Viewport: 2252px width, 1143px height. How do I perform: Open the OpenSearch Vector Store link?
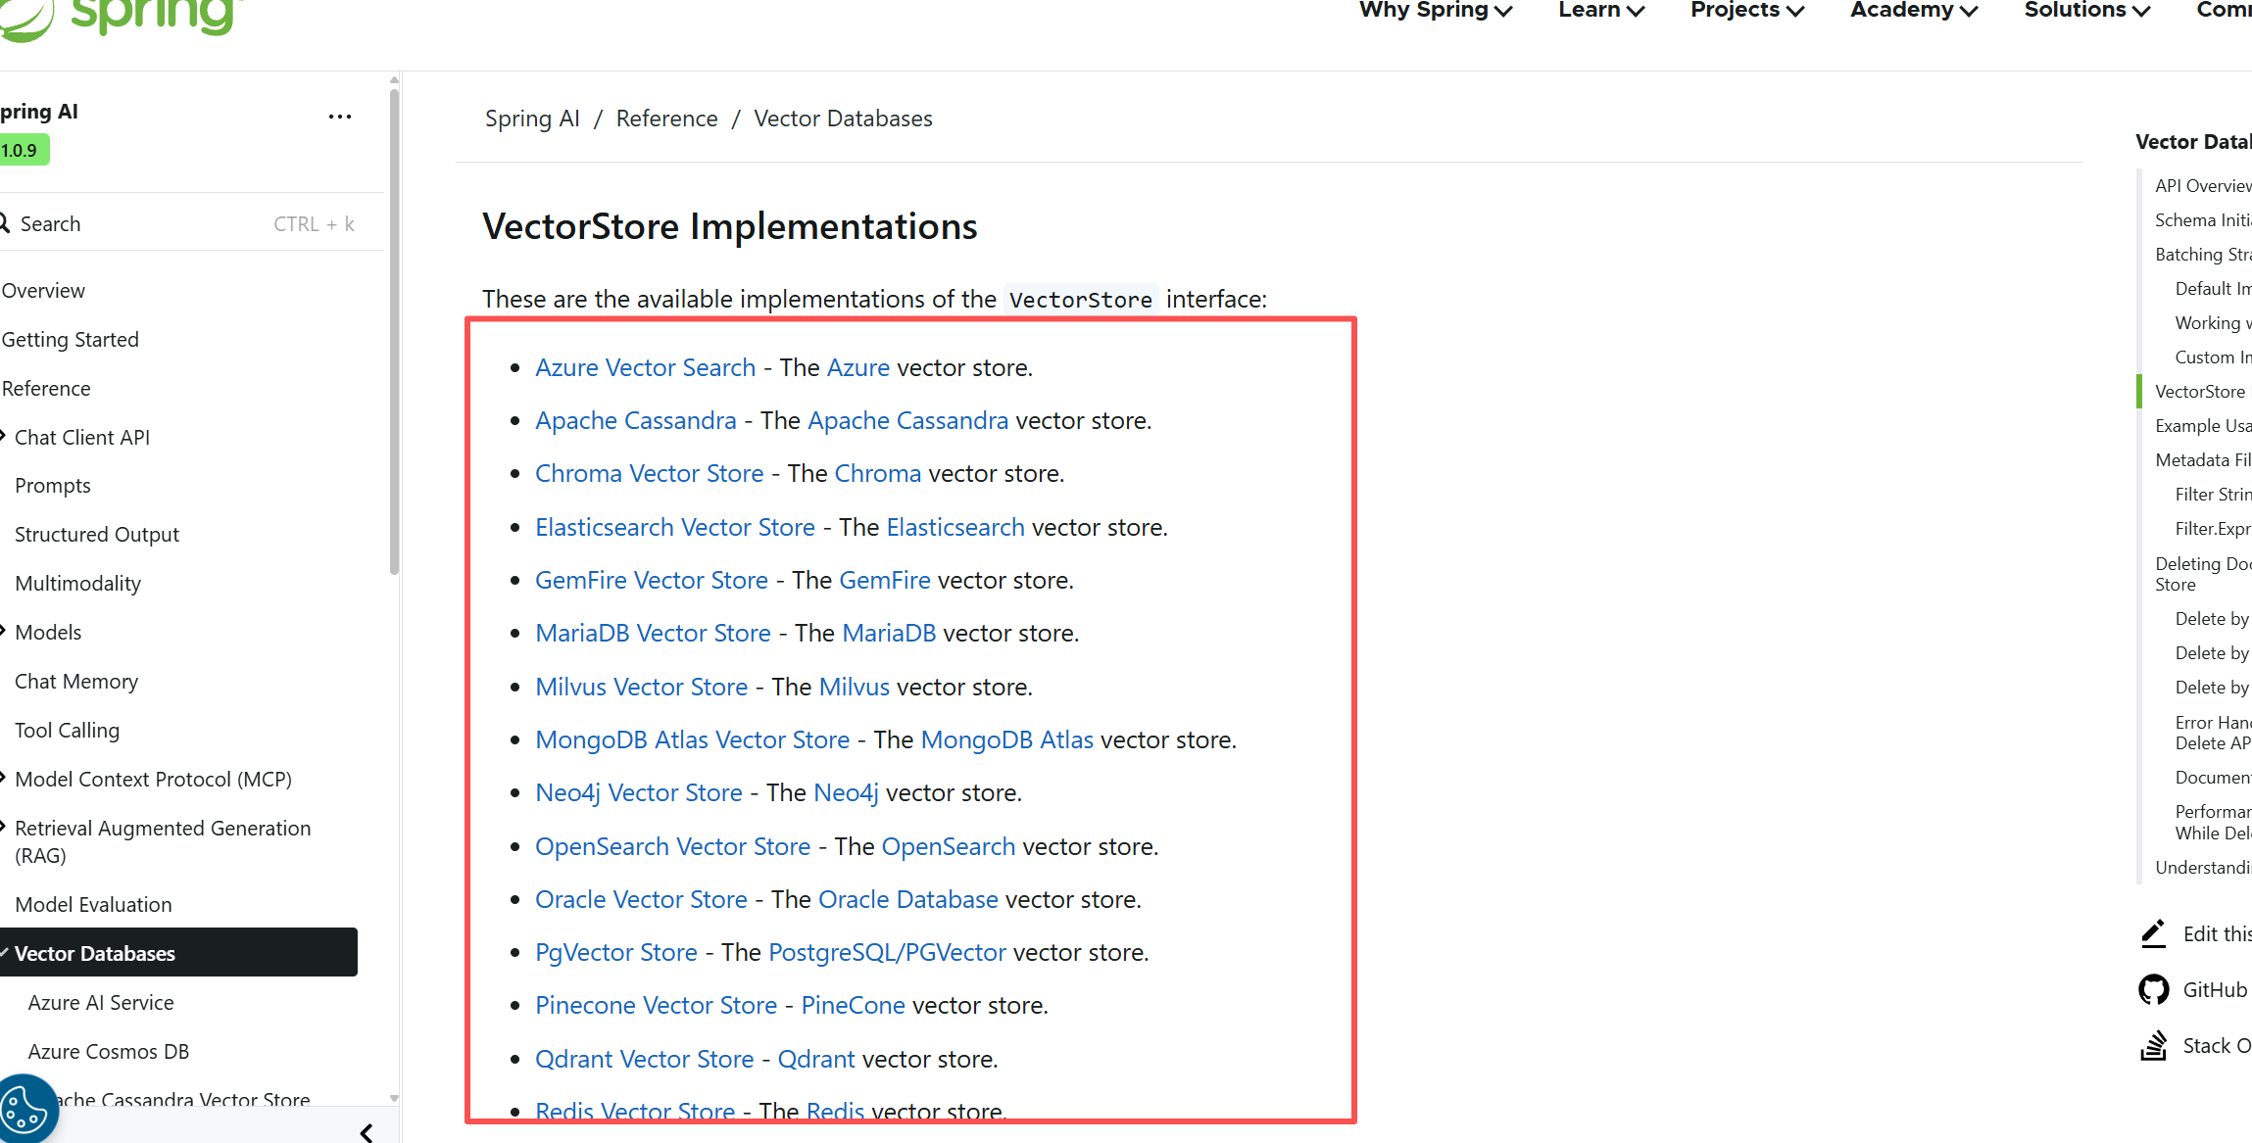(x=673, y=846)
